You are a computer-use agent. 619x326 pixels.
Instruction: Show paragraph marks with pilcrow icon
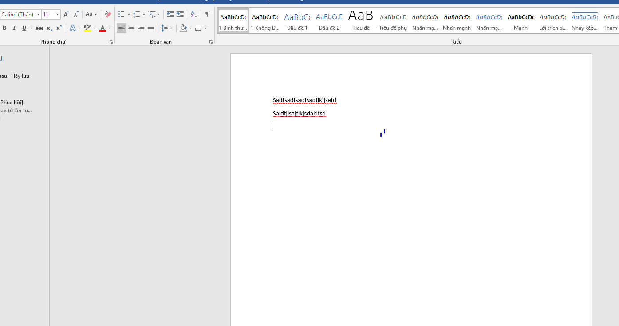[x=207, y=14]
